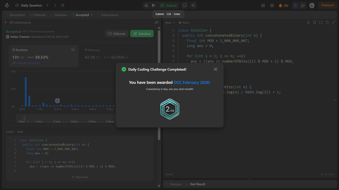Go to the previous question arrow
This screenshot has height=190, width=339.
[47, 5]
